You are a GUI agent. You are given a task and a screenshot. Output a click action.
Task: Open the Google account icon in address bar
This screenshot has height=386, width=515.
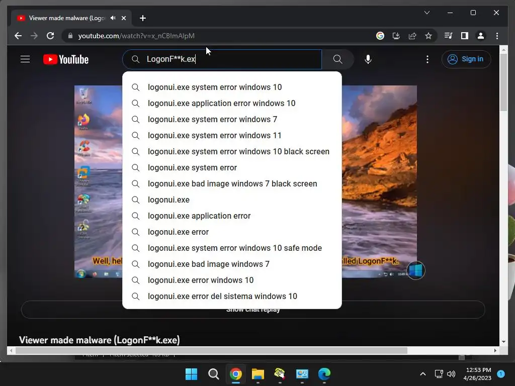pyautogui.click(x=380, y=36)
